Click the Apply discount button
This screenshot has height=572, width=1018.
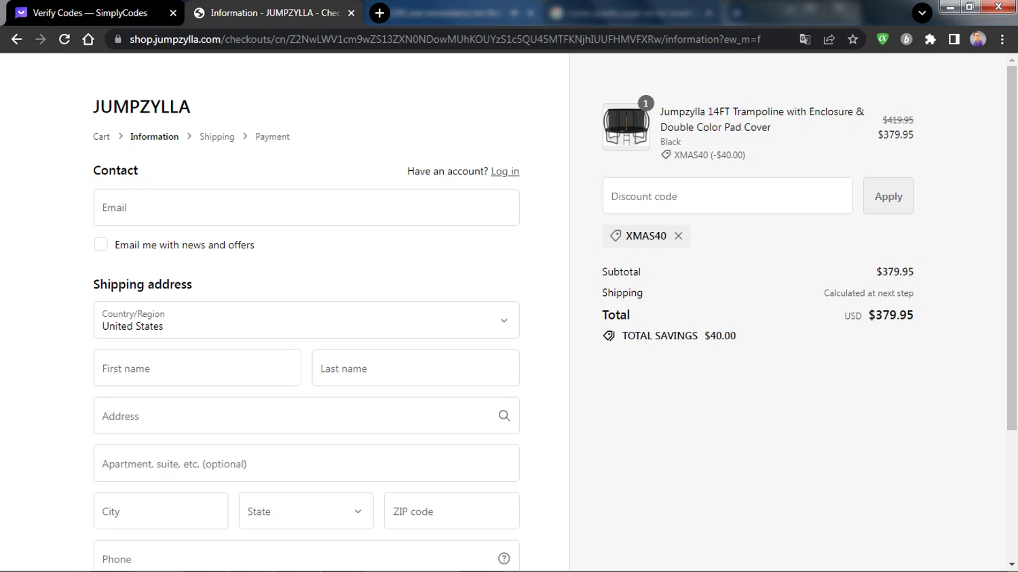coord(888,196)
